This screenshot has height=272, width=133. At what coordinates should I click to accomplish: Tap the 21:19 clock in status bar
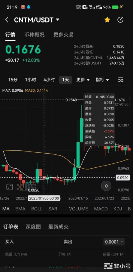click(x=12, y=7)
